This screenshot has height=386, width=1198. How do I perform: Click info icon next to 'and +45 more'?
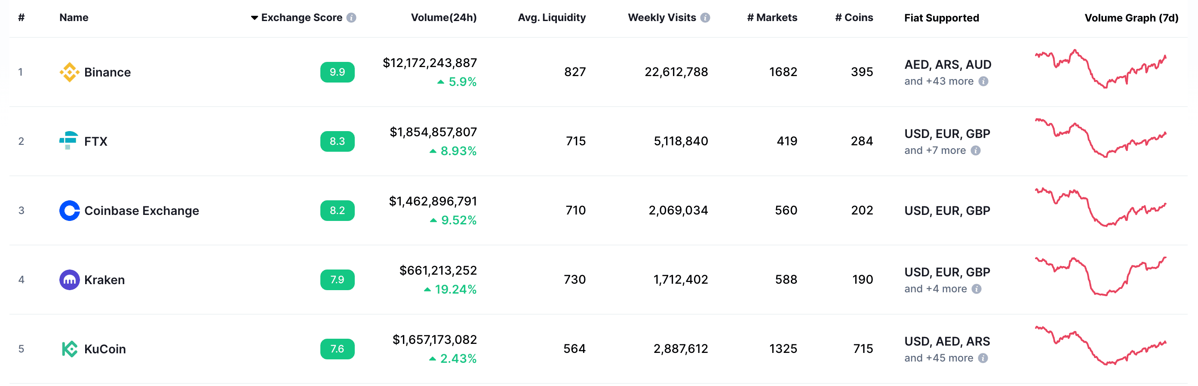pos(983,358)
